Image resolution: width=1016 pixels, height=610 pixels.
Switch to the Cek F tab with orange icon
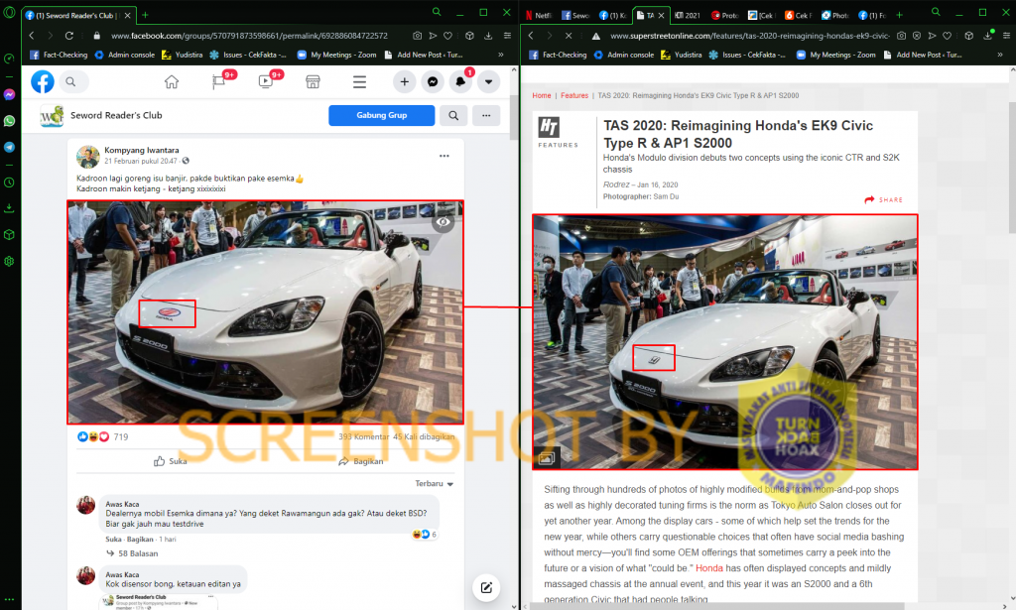tap(799, 15)
